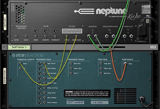The width and height of the screenshot is (160, 109).
Task: Click Neptune Audio Out R jack
Action: [x=131, y=36]
